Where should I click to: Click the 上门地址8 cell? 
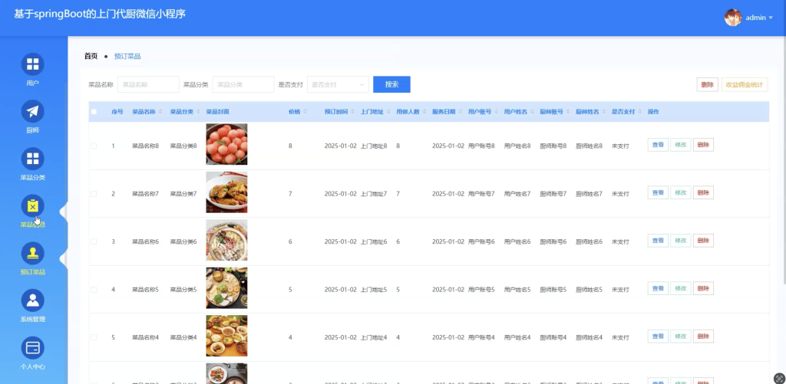click(374, 146)
